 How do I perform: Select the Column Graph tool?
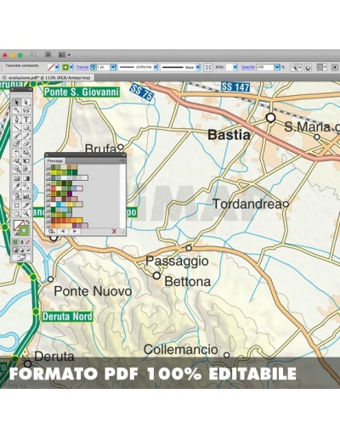25,195
